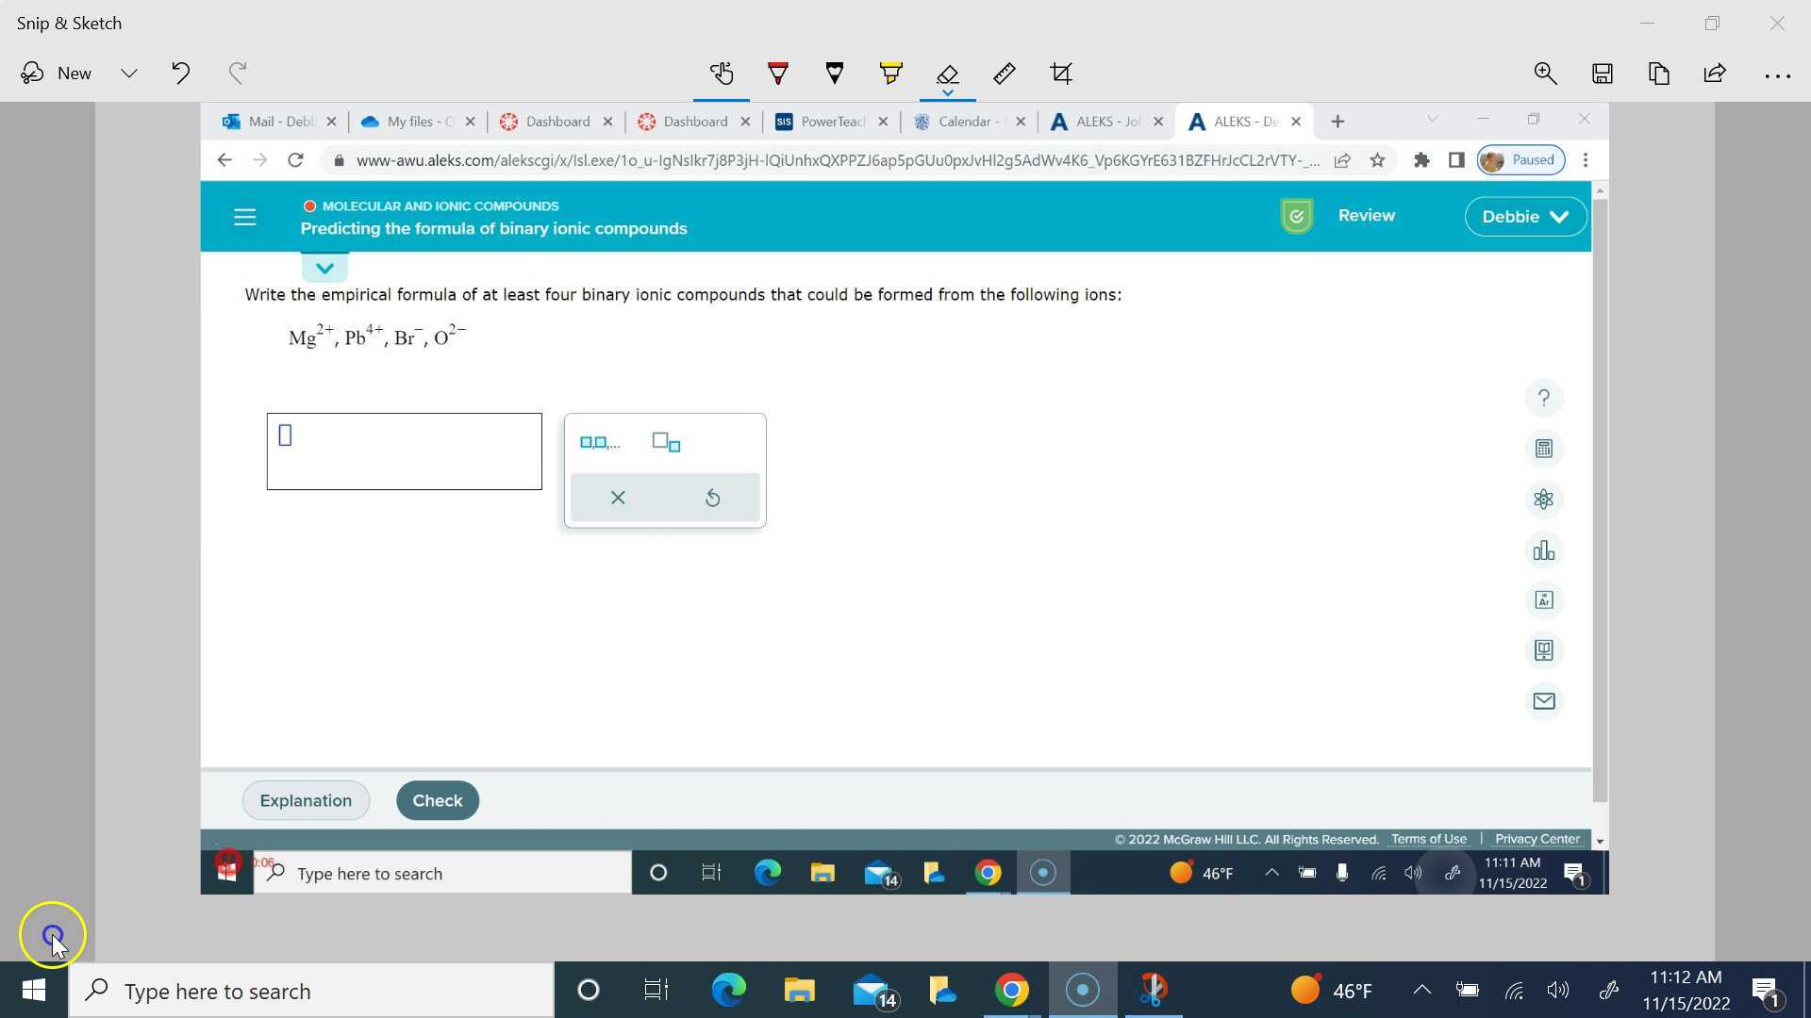Open the eraser options dropdown

pyautogui.click(x=948, y=94)
